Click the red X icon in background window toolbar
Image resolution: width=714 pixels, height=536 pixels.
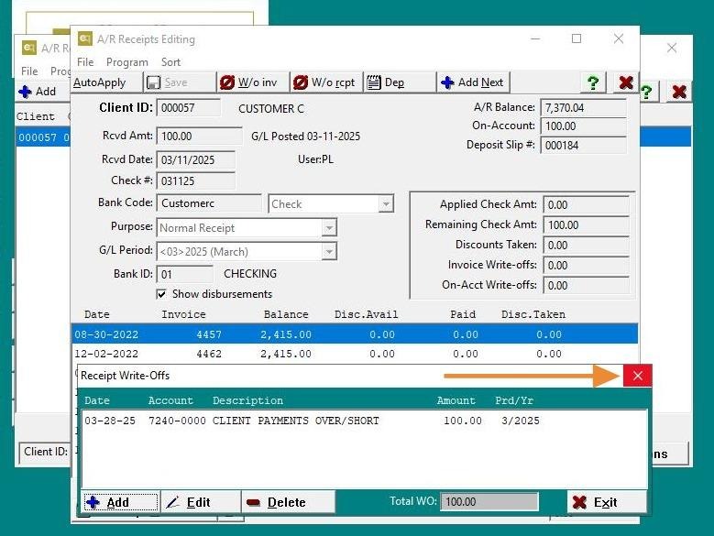click(x=679, y=92)
